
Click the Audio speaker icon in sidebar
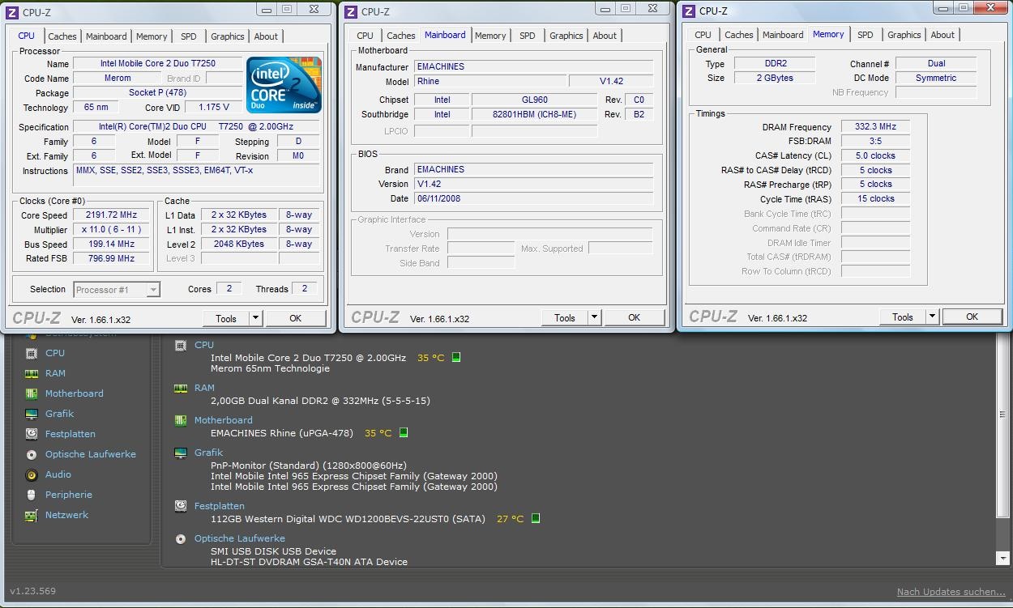coord(31,474)
